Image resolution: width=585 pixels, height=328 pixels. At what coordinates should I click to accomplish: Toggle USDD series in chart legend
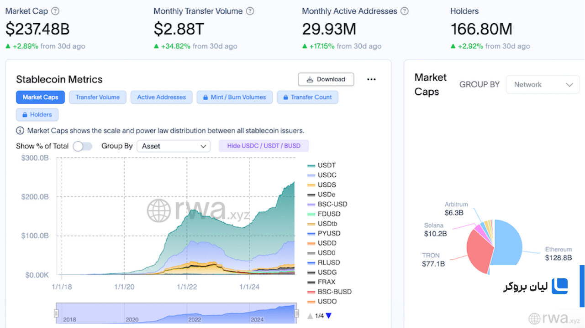(322, 243)
